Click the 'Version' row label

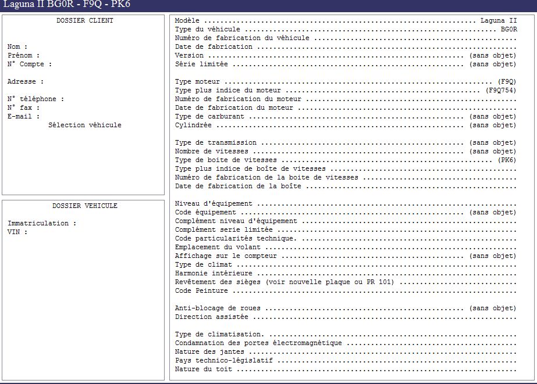[x=189, y=55]
